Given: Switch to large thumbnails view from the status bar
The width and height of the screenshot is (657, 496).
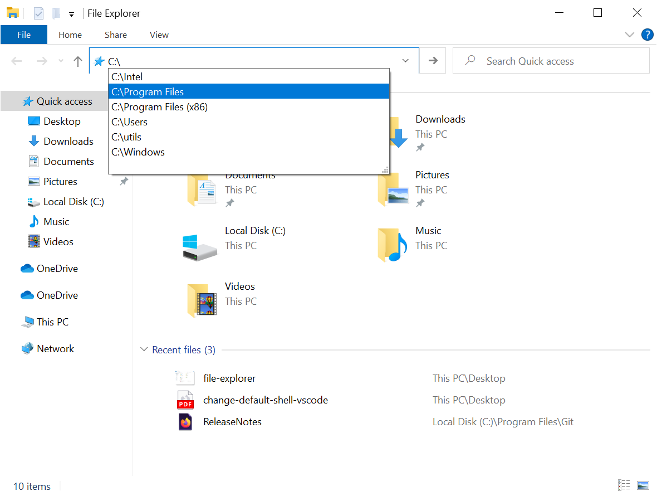Looking at the screenshot, I should [642, 485].
